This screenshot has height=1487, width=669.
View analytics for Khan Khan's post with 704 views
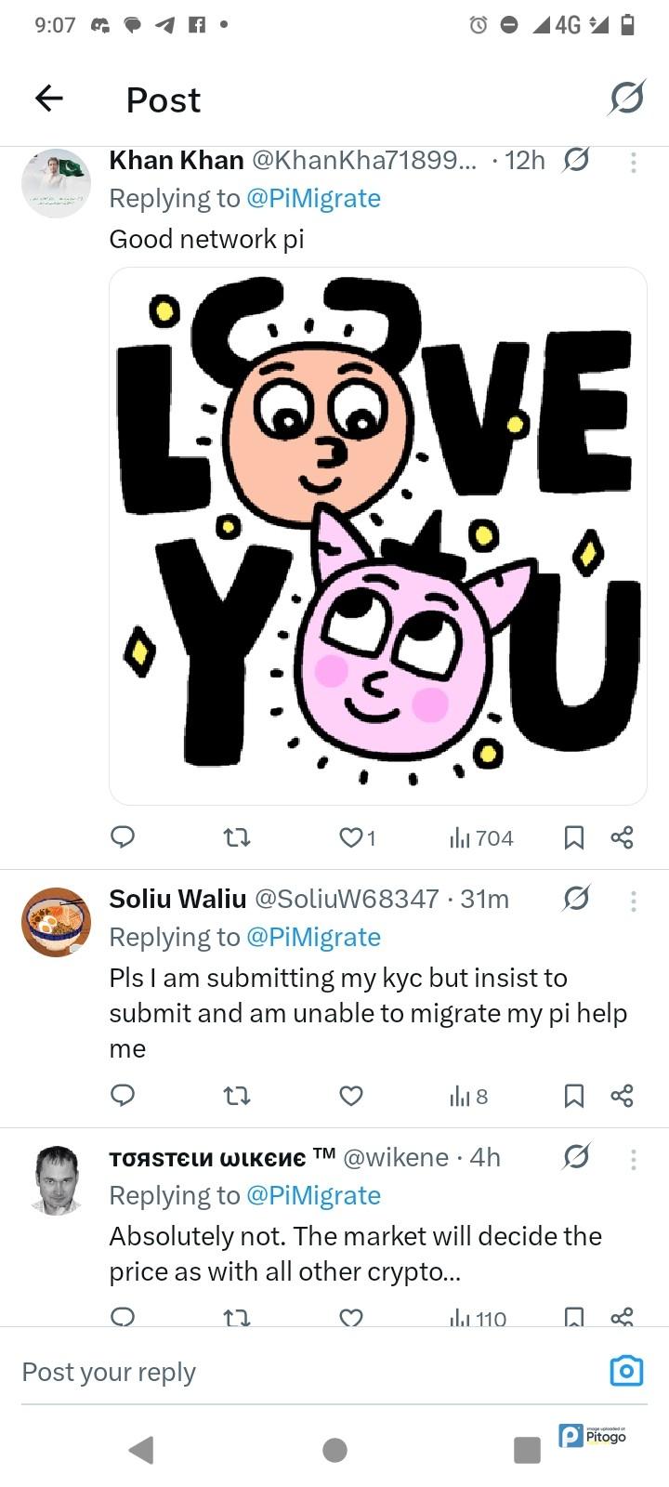(481, 838)
